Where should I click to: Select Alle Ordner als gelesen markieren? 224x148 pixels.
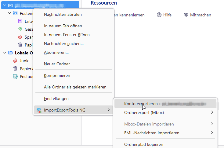pyautogui.click(x=75, y=87)
